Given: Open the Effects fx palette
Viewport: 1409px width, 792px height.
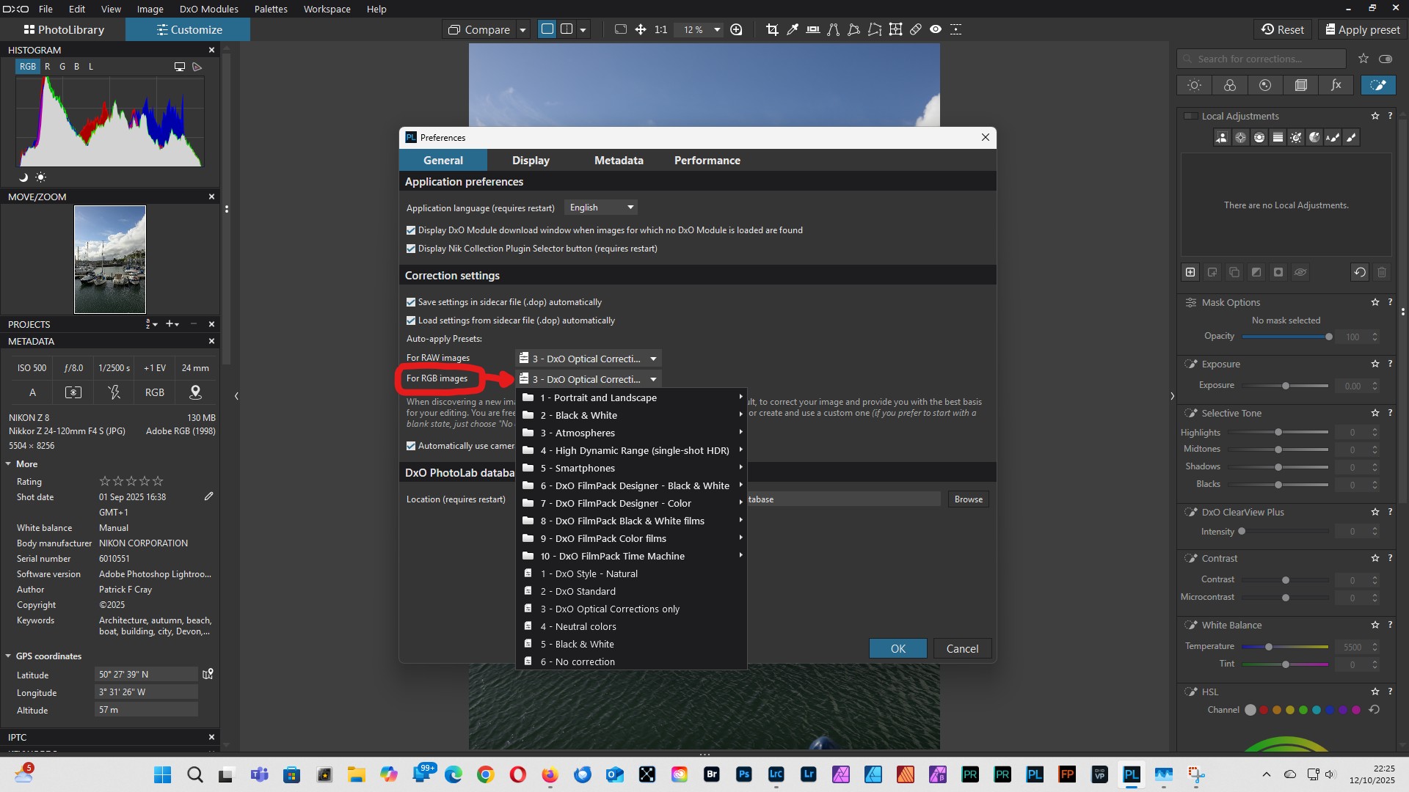Looking at the screenshot, I should click(x=1336, y=85).
